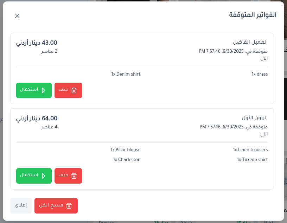Screen dimensions: 287x223
Task: Click the customer name العميل الفاضل
Action: pos(250,42)
